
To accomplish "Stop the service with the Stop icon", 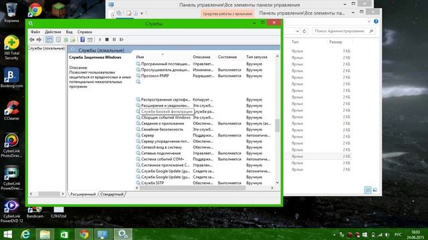I will pos(107,40).
